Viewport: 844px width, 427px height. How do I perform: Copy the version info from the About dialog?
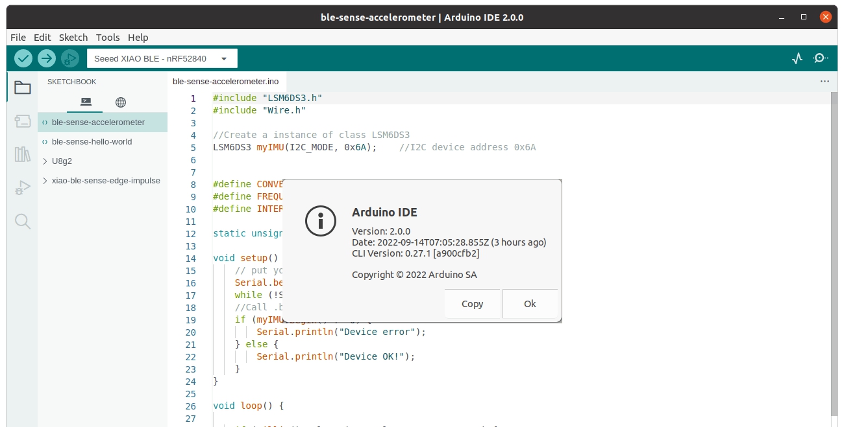coord(472,303)
